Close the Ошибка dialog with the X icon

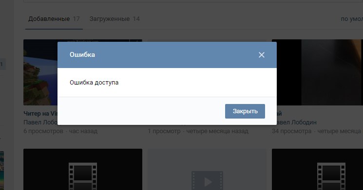[x=261, y=55]
